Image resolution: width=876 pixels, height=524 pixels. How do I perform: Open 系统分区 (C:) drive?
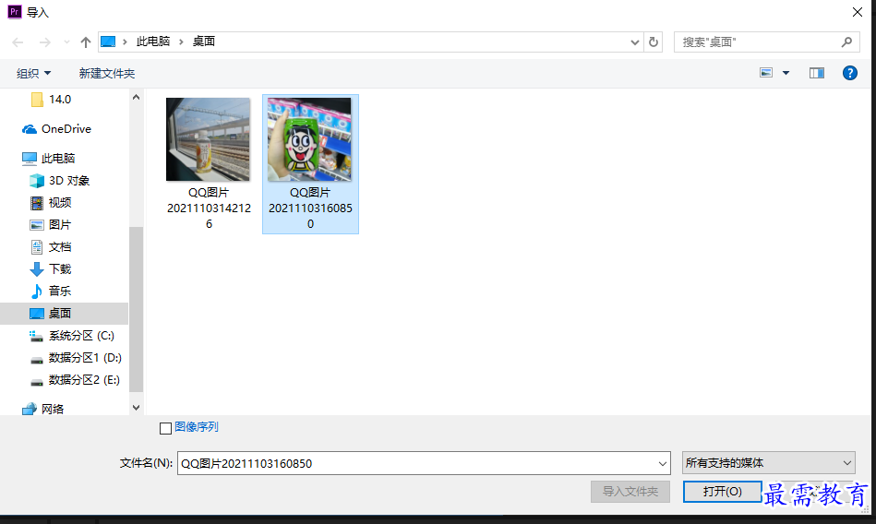81,335
